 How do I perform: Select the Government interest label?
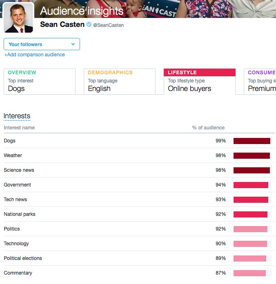pyautogui.click(x=18, y=185)
